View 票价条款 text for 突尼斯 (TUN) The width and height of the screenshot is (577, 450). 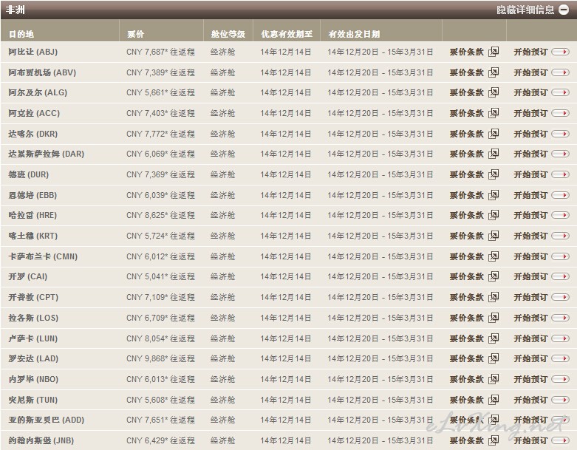pos(467,400)
